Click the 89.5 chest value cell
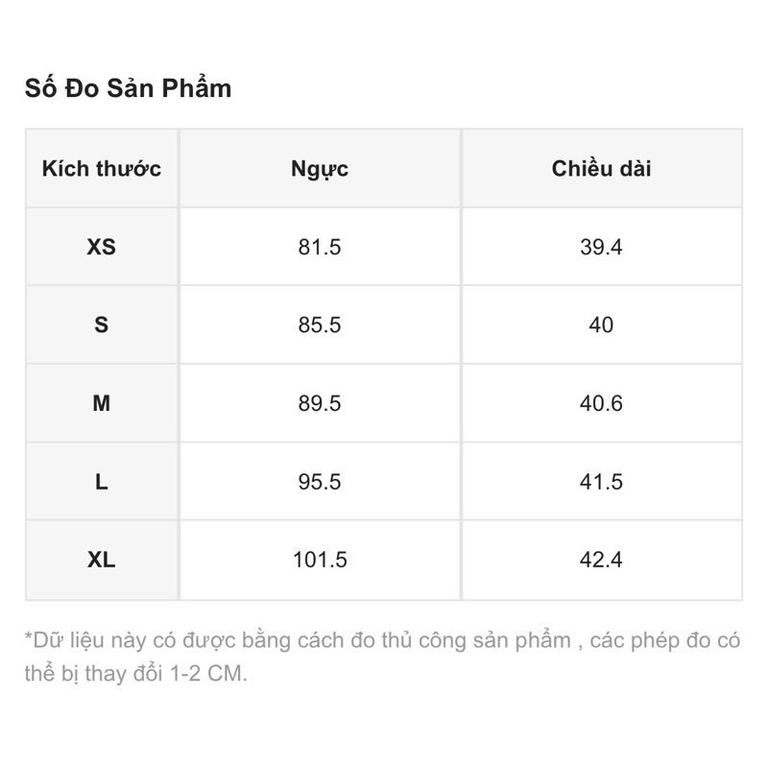This screenshot has width=768, height=768. click(320, 403)
